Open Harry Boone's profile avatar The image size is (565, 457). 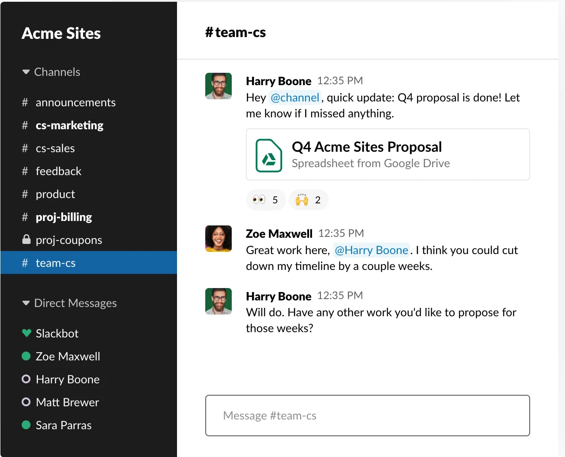(x=218, y=86)
